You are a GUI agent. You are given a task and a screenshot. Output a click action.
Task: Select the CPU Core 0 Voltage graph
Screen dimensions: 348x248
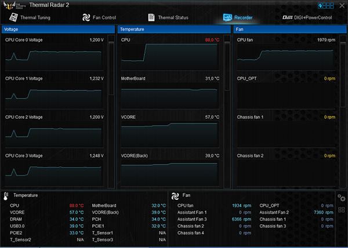[x=54, y=57]
